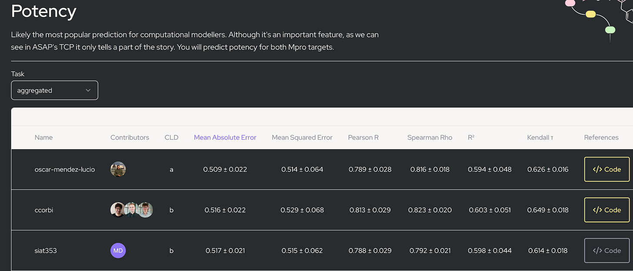
Task: Sort table by Spearman Rho
Action: point(430,137)
